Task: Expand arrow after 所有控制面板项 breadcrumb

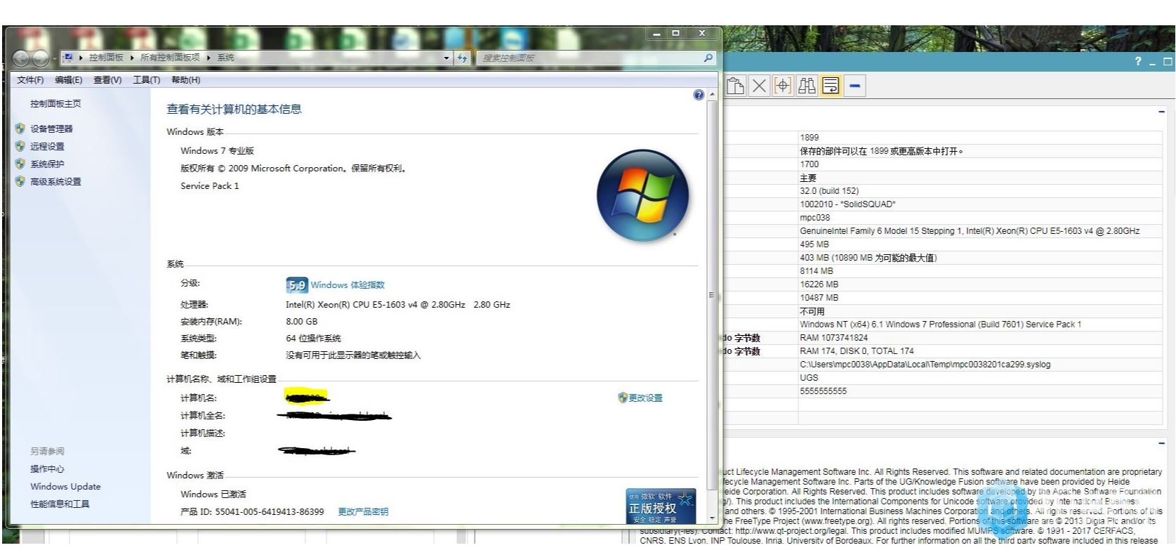Action: coord(209,58)
